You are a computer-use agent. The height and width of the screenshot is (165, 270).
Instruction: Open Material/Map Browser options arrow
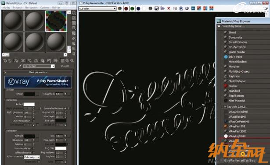219,26
